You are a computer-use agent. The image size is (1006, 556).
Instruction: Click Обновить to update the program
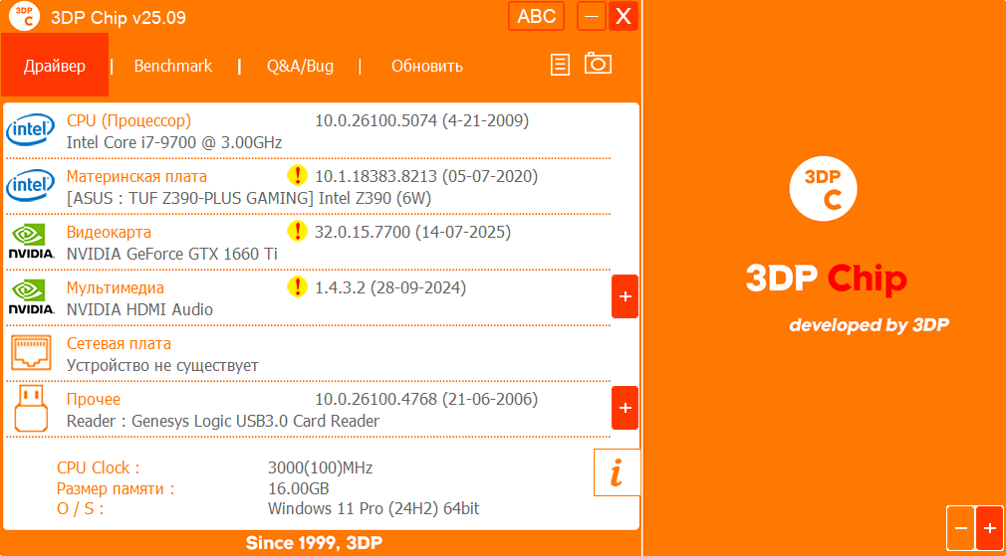(426, 66)
